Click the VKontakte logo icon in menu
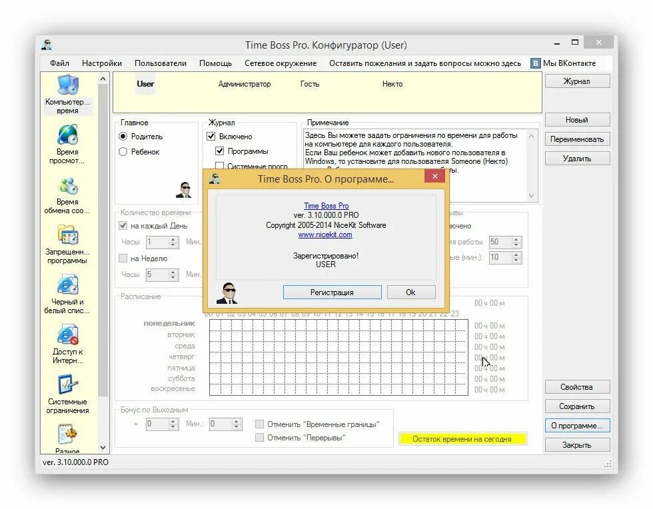The height and width of the screenshot is (509, 653). point(535,63)
